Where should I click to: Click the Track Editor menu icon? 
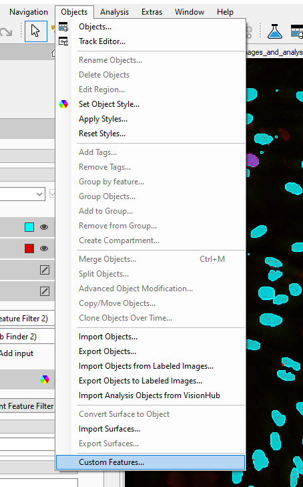tap(63, 41)
